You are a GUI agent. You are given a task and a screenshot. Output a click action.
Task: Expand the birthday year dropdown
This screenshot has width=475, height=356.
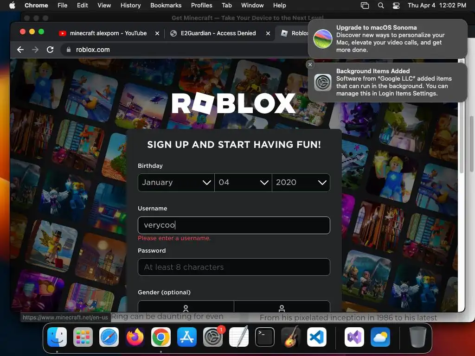click(301, 183)
